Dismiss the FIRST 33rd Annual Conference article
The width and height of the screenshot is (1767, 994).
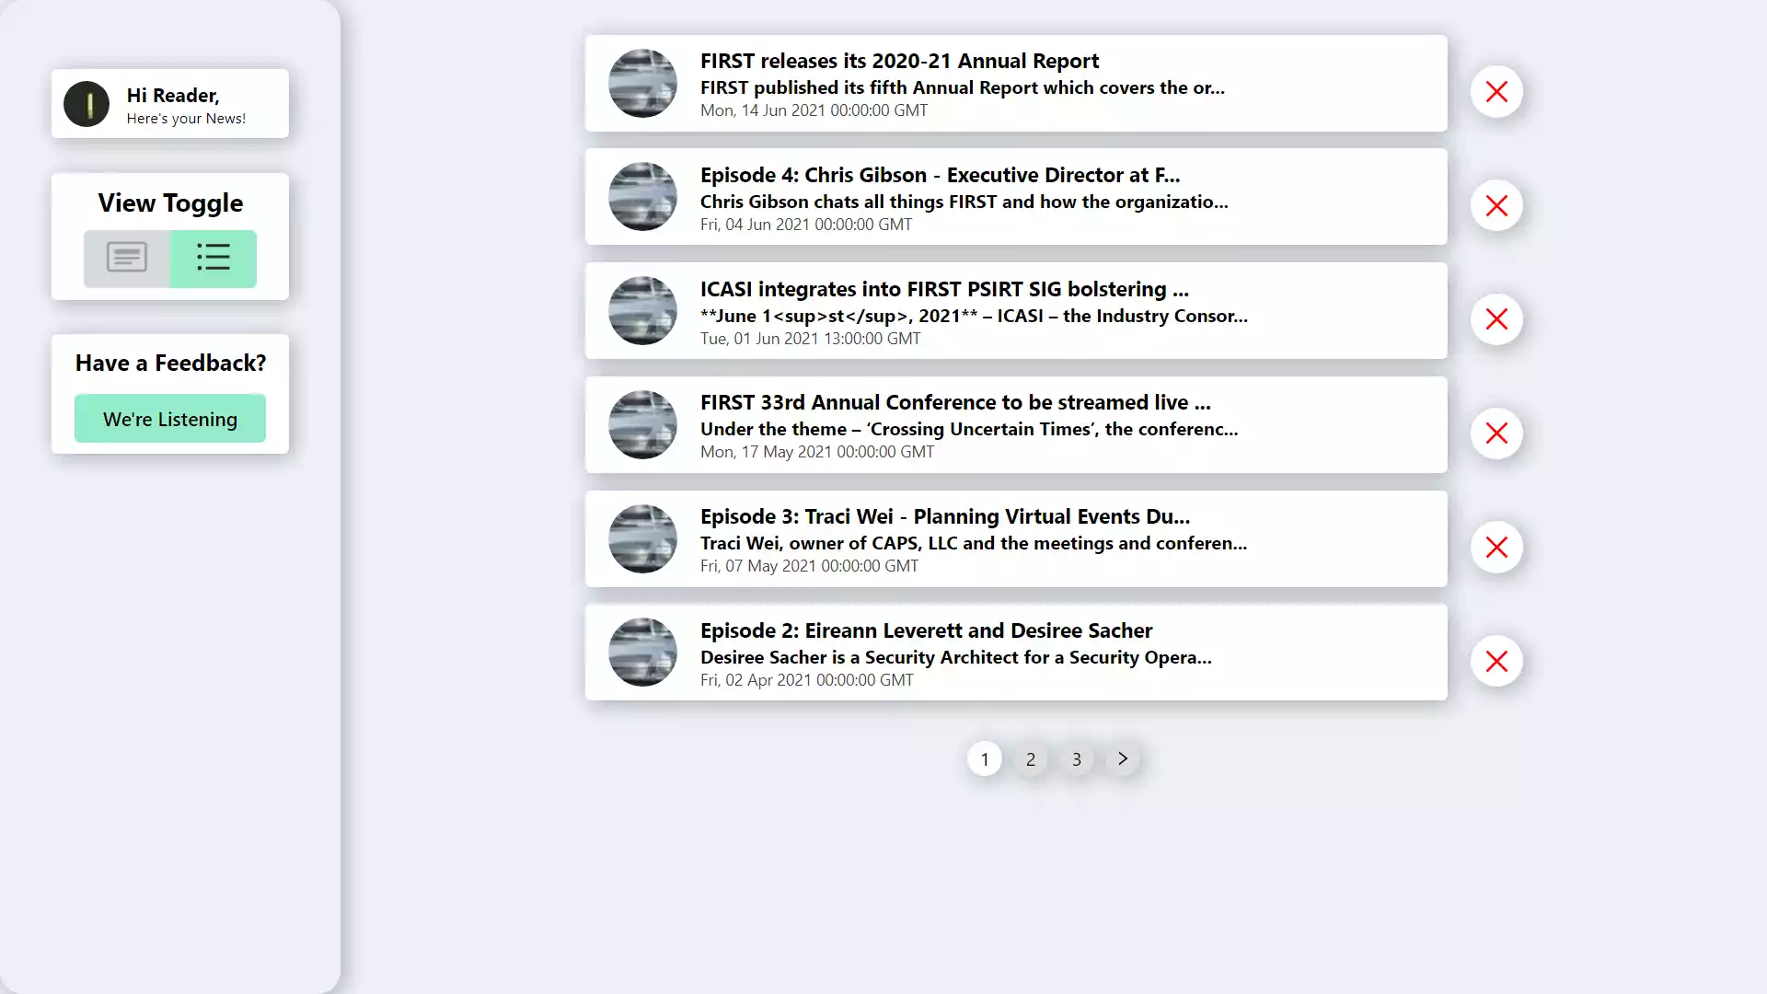(x=1496, y=433)
